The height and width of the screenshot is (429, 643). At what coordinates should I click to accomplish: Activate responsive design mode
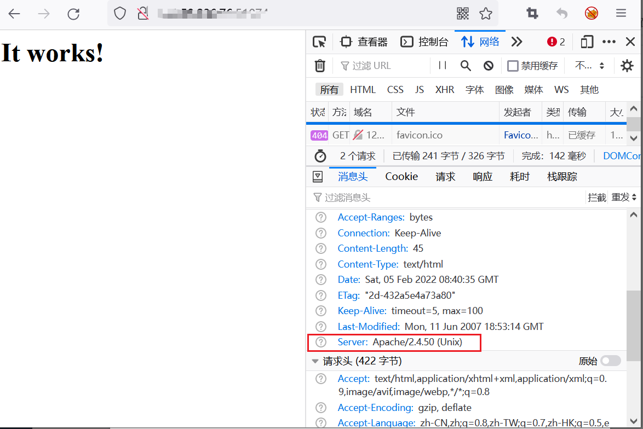click(x=587, y=41)
